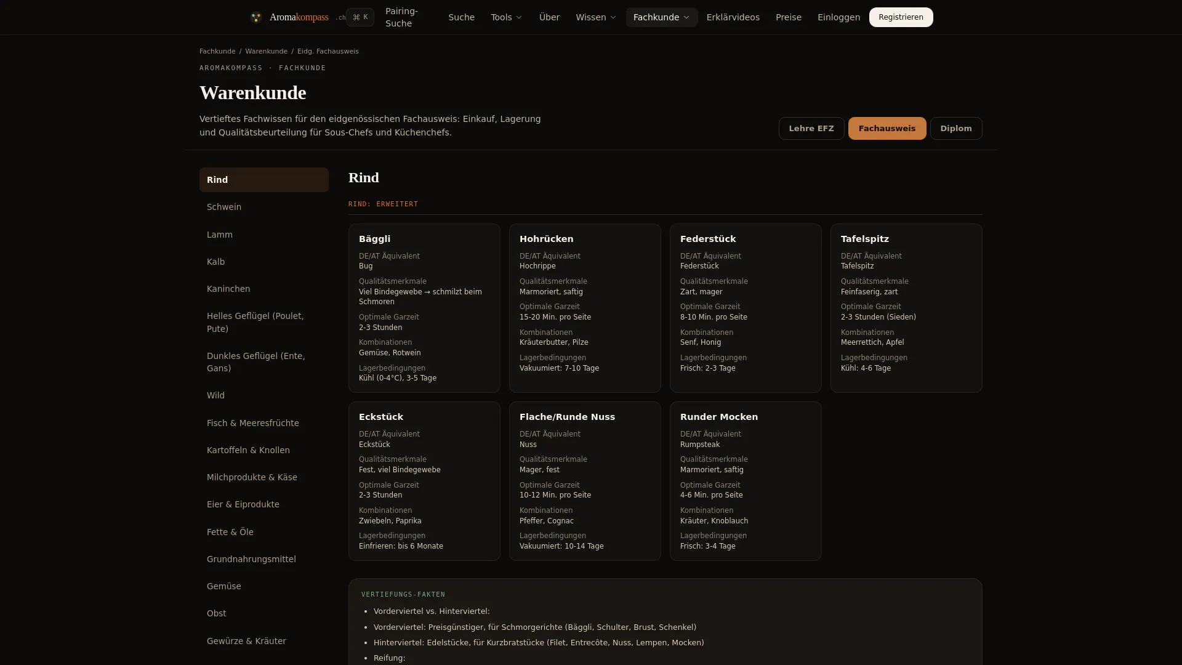Click 'Rumpsteak' equivalent text

(x=700, y=445)
